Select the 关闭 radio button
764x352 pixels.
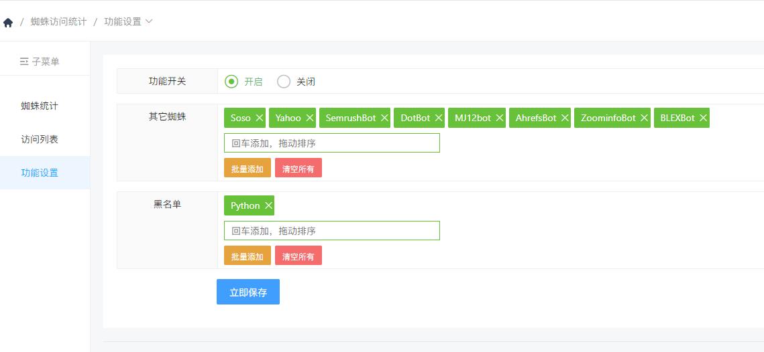point(284,82)
